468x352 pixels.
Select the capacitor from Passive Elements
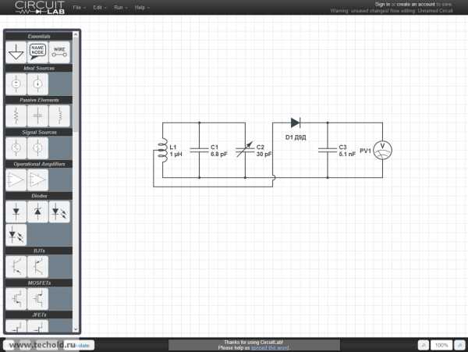click(x=37, y=116)
